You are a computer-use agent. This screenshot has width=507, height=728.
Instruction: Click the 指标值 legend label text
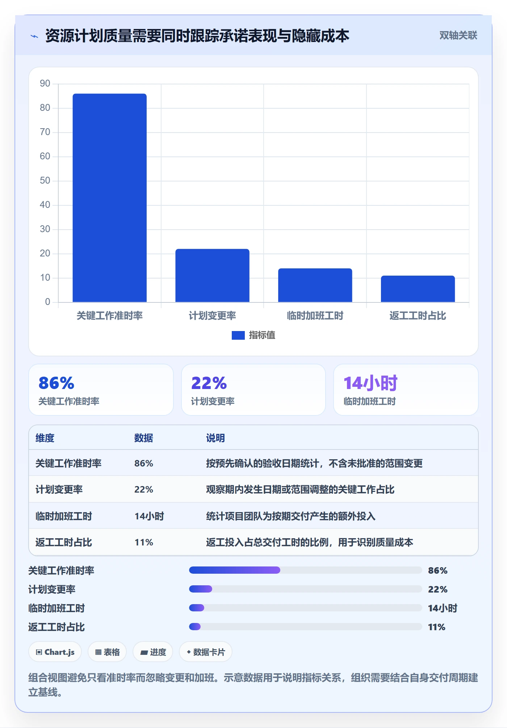click(x=262, y=335)
